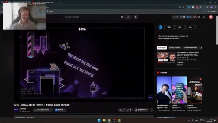Open the on-screen keyboard icon in search box
The image size is (218, 123).
[122, 17]
